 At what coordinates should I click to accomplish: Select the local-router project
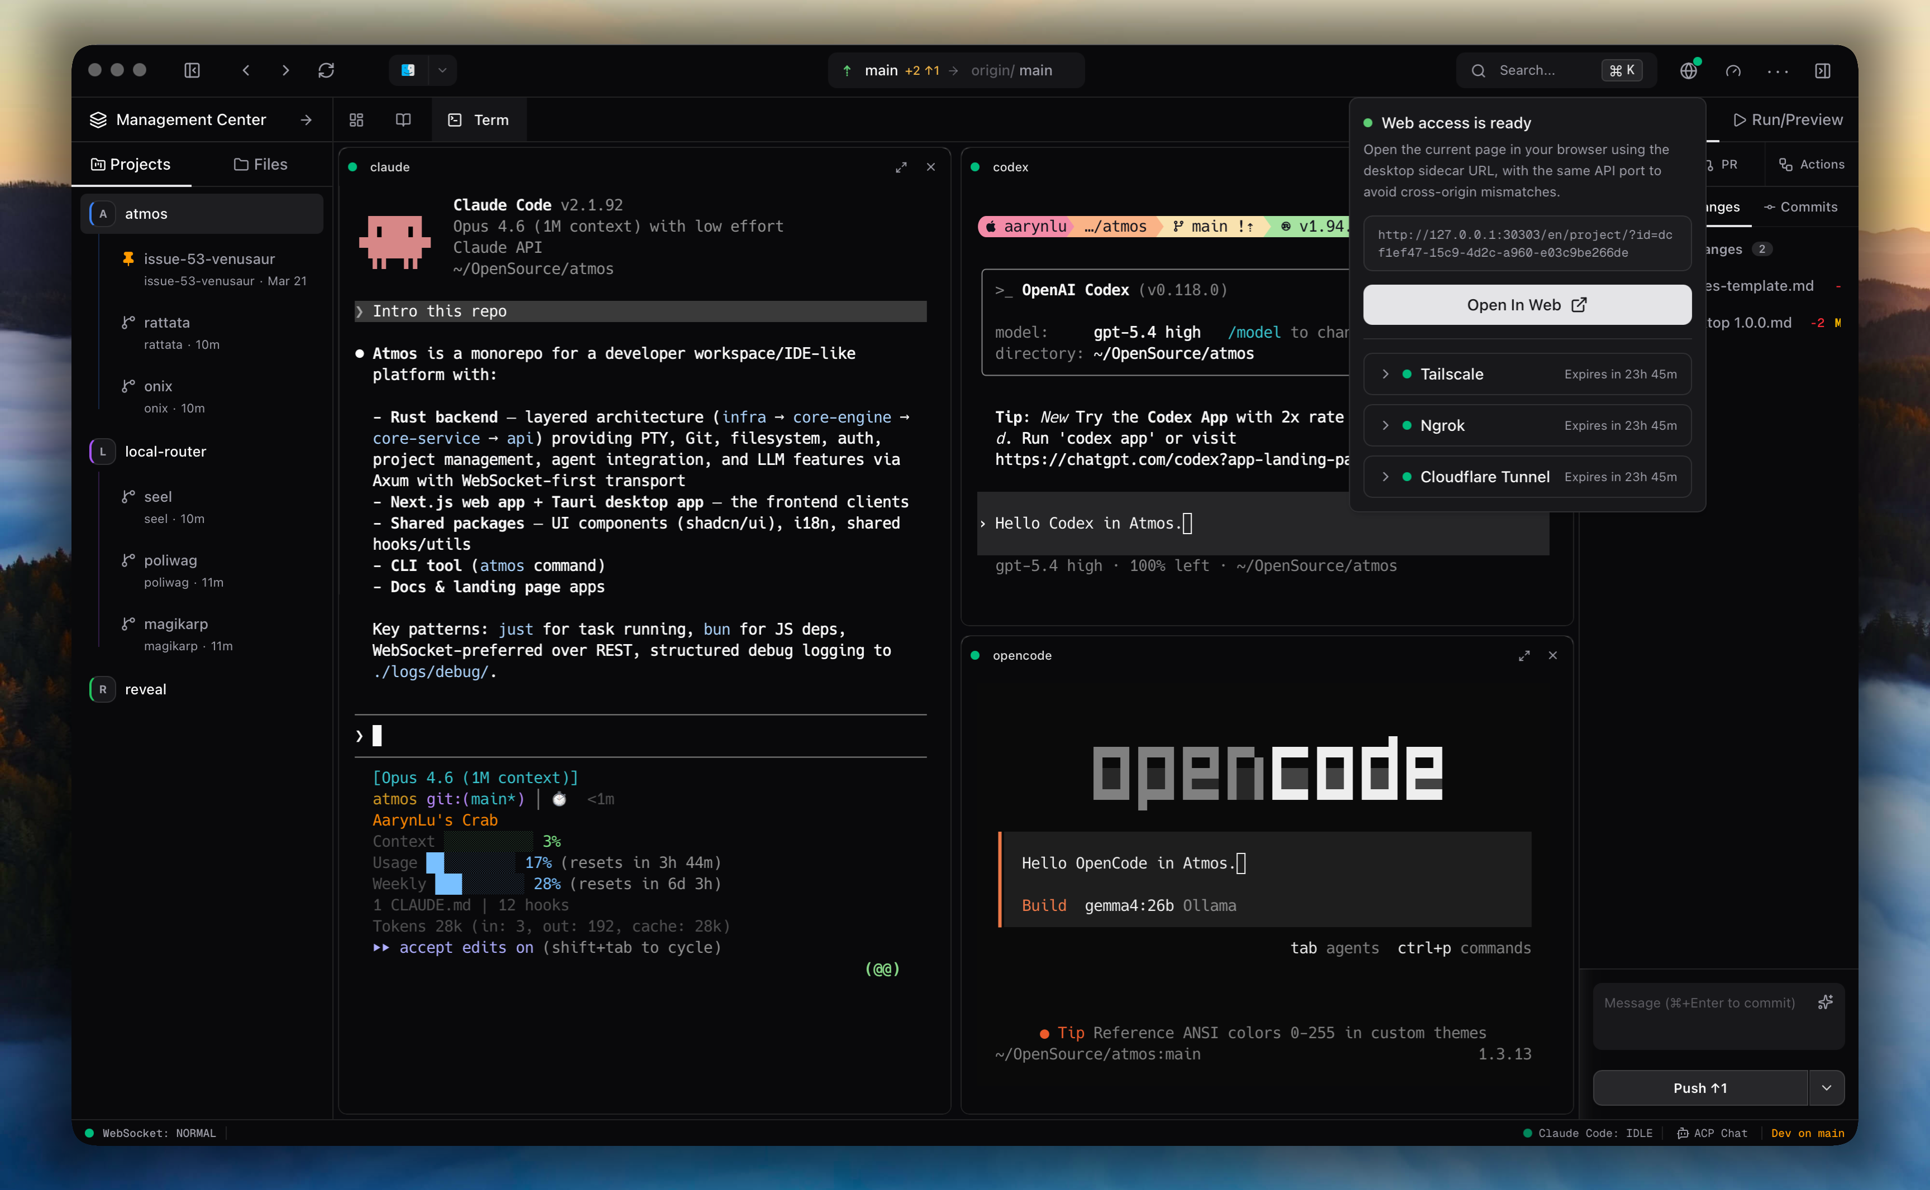click(x=202, y=451)
